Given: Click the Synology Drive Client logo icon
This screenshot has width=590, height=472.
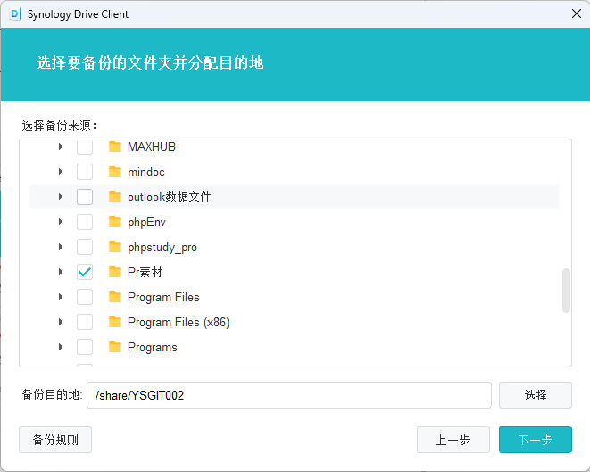Looking at the screenshot, I should pyautogui.click(x=15, y=14).
